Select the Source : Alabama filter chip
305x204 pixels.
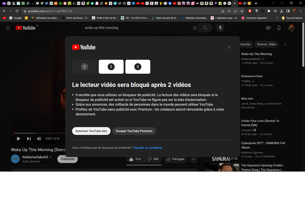[x=268, y=44]
